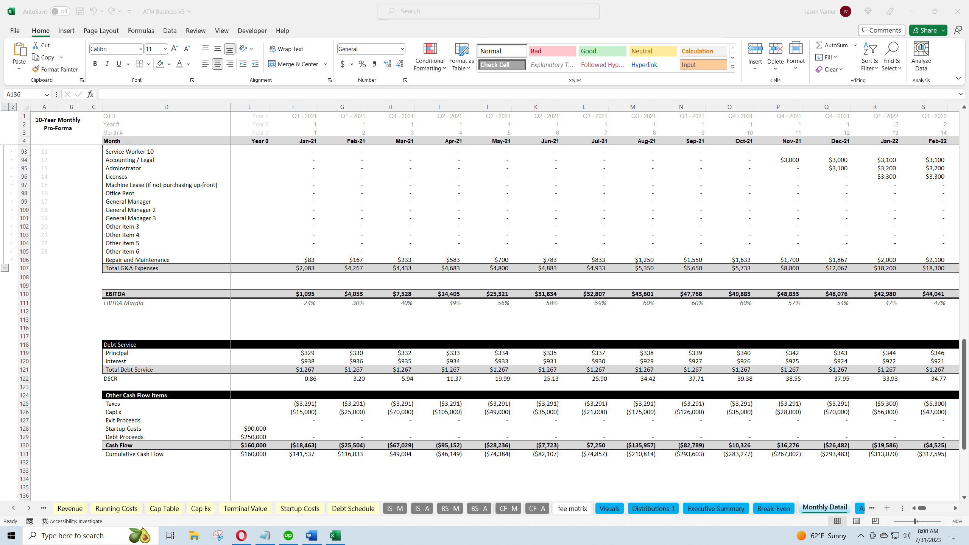This screenshot has width=969, height=545.
Task: Toggle Middle Align
Action: coord(217,48)
